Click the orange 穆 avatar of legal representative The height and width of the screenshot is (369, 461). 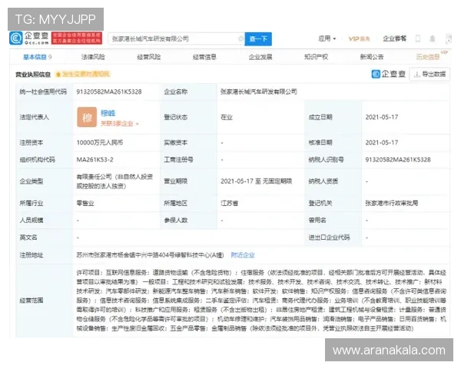click(x=87, y=117)
